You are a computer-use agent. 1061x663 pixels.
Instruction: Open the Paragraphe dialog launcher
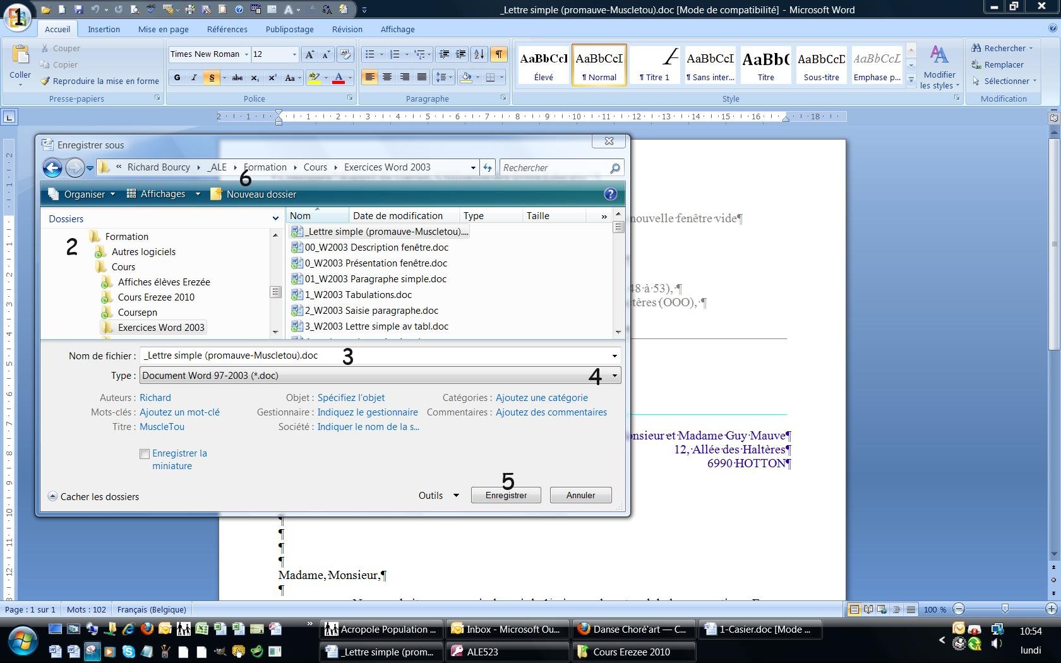pos(503,99)
